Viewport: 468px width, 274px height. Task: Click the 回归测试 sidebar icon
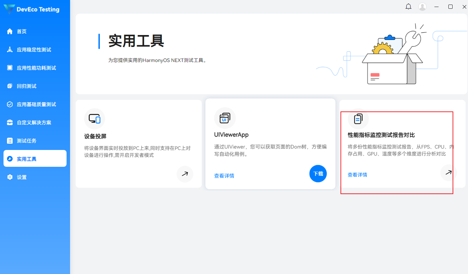coord(10,86)
